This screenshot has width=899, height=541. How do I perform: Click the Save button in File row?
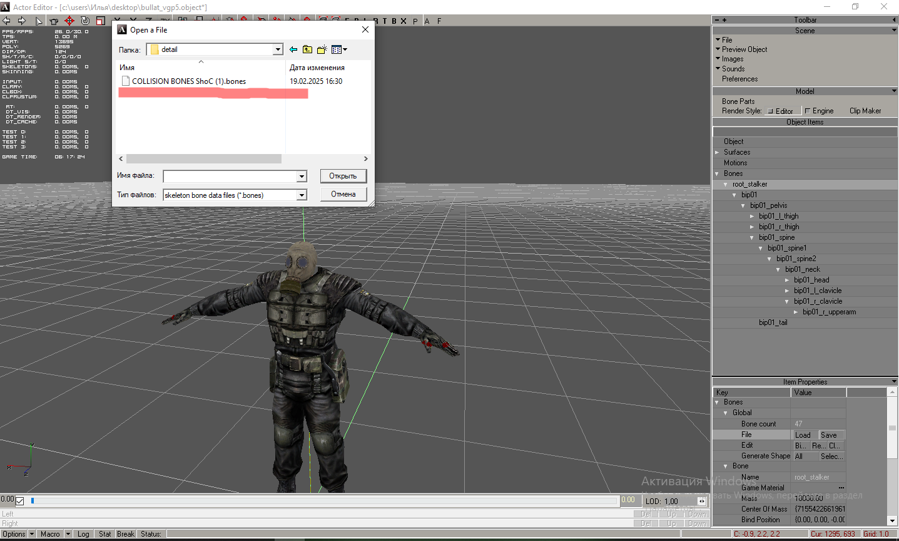coord(831,435)
